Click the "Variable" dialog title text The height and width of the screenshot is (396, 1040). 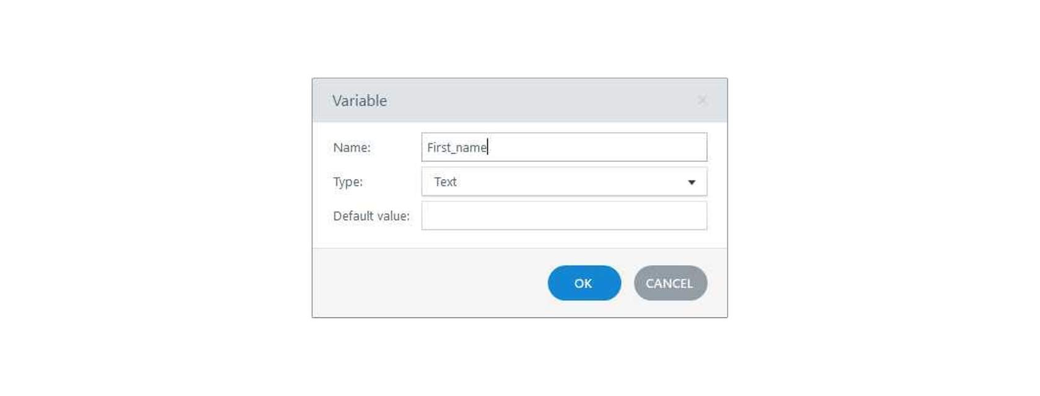360,101
